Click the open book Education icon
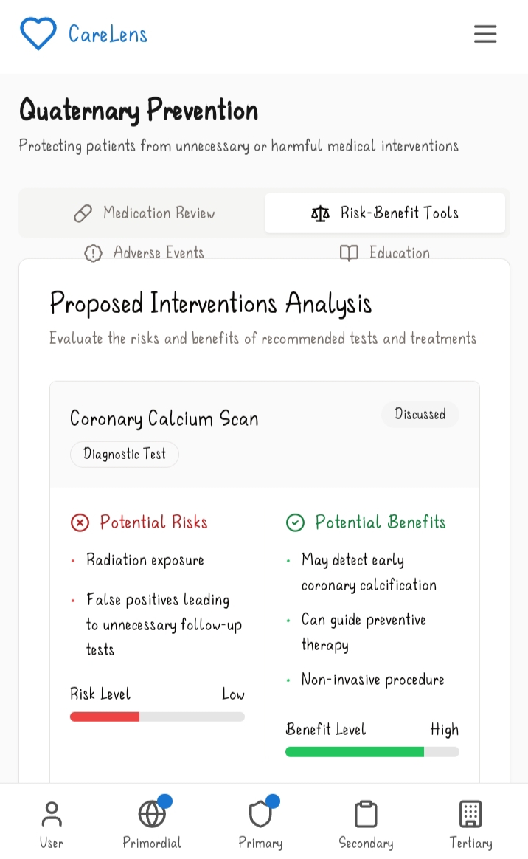 point(349,253)
